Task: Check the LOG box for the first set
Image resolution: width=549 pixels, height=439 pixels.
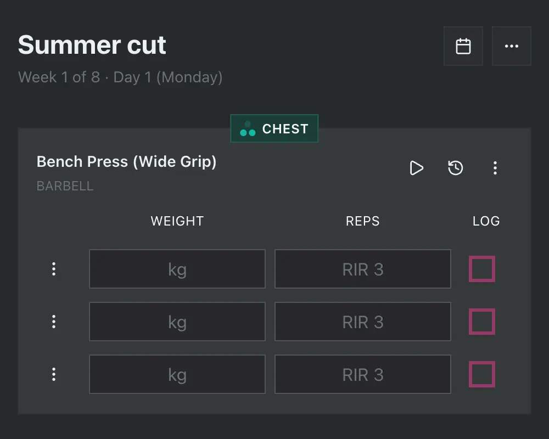Action: tap(481, 269)
